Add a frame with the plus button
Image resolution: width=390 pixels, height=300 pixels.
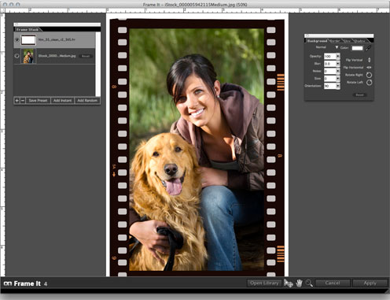click(x=17, y=101)
